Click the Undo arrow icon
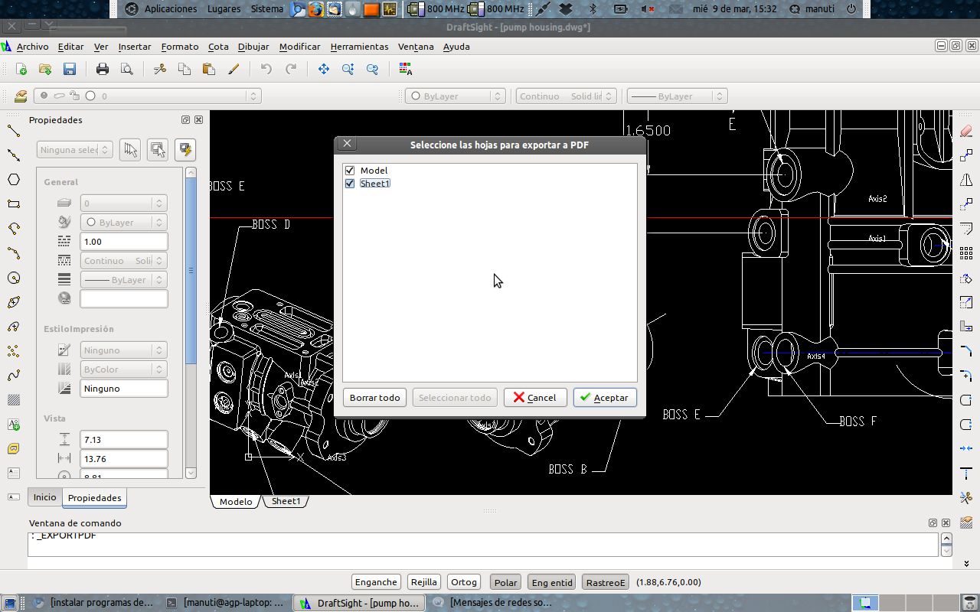 (x=266, y=69)
